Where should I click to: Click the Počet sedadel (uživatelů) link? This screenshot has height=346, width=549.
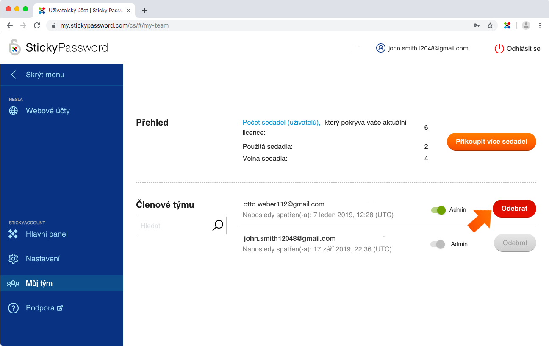pyautogui.click(x=281, y=122)
